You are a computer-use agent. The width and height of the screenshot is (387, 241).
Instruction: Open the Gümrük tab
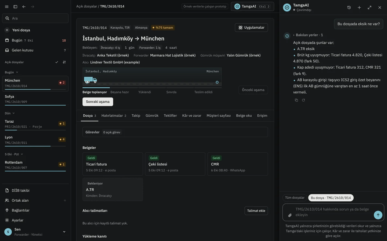[x=152, y=116]
